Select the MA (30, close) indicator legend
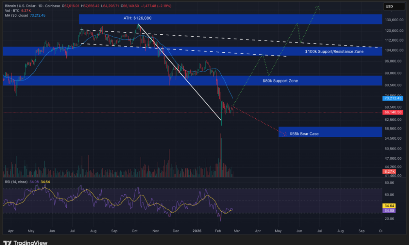409x245 pixels. (16, 16)
